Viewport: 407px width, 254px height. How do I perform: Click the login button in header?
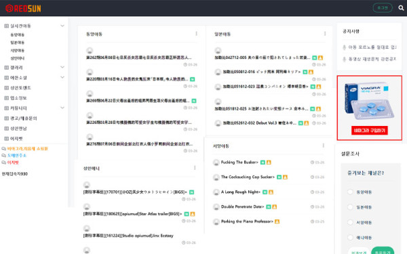383,7
